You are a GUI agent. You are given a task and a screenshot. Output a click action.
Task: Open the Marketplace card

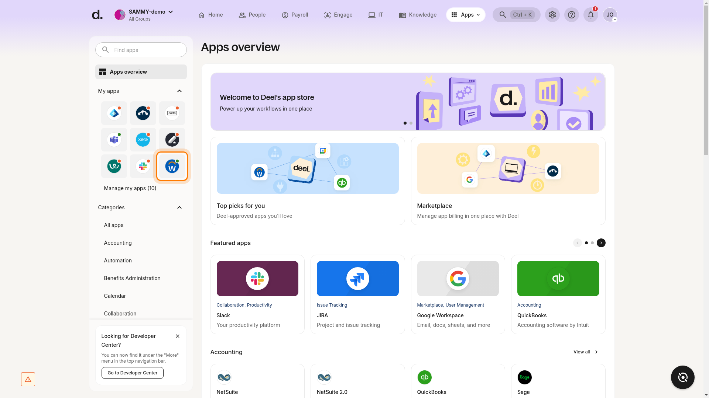508,181
